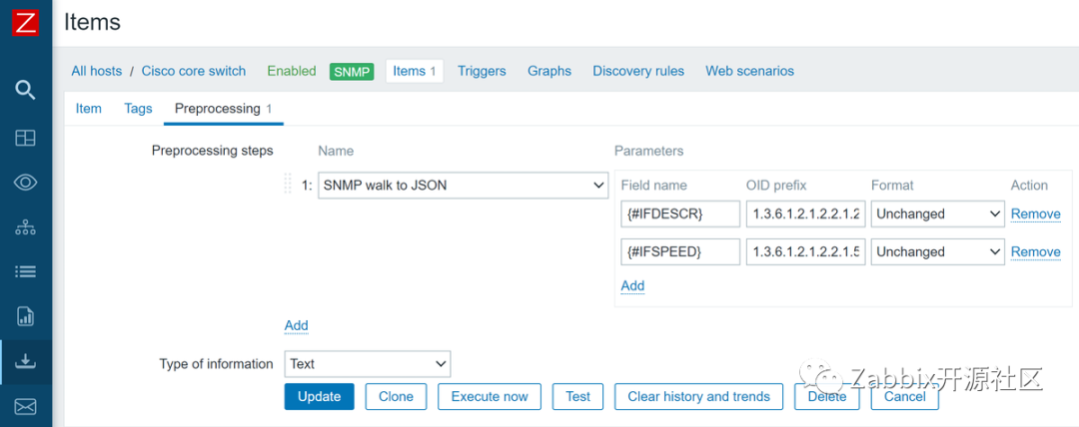Open the Inventory list icon

click(26, 271)
